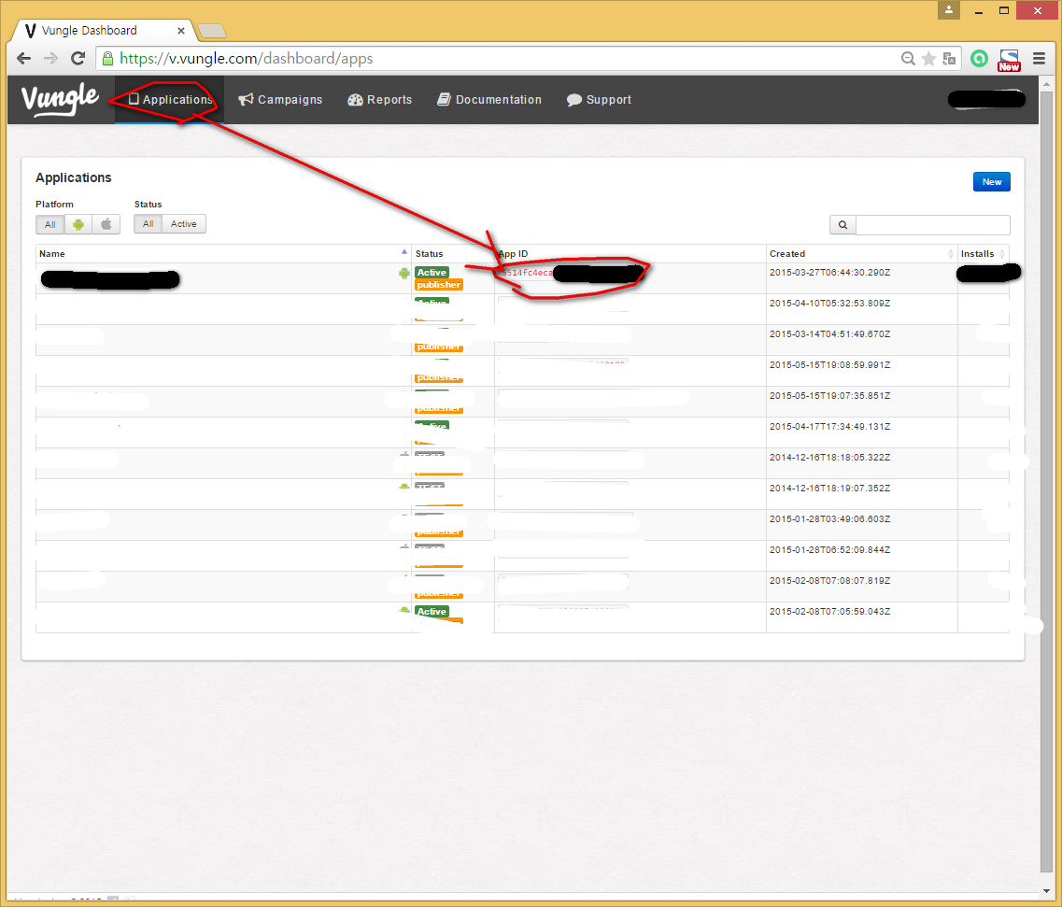Open a new browser tab

212,31
